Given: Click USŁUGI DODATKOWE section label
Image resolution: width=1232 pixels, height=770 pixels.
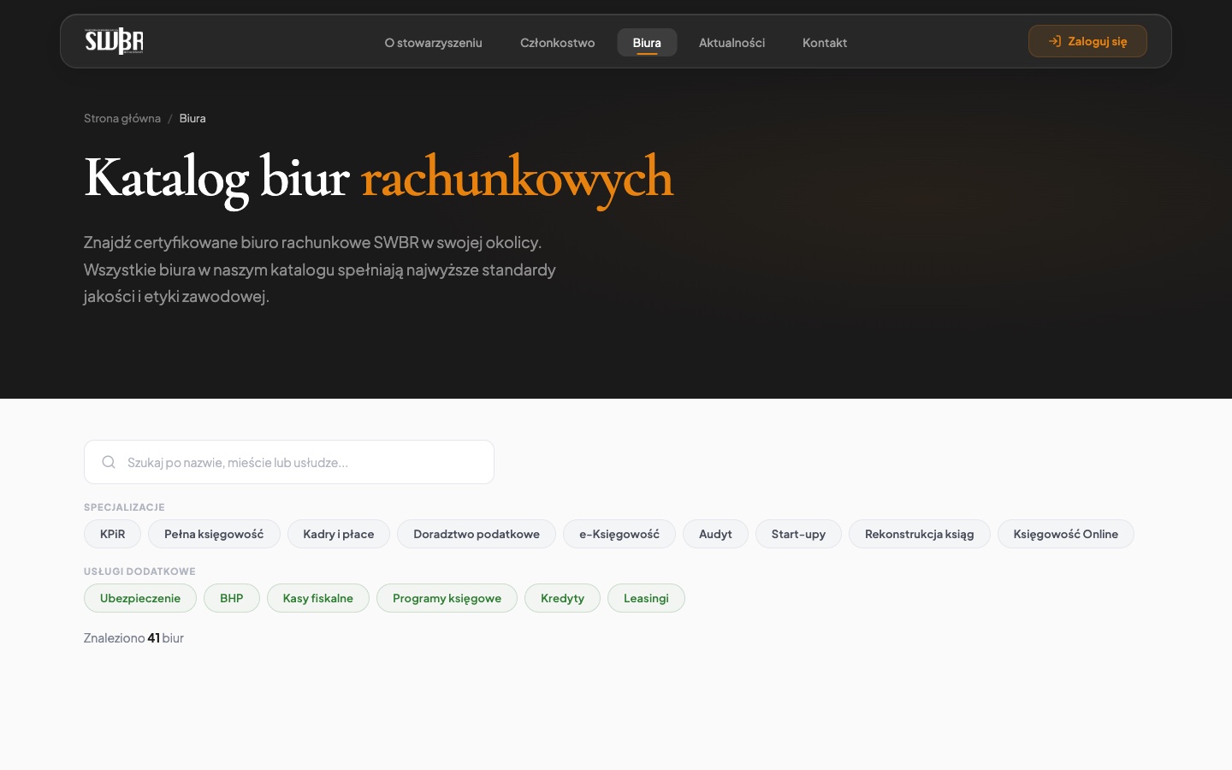Looking at the screenshot, I should pos(139,572).
